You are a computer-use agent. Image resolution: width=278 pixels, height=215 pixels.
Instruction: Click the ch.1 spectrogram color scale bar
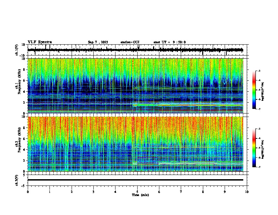[254, 90]
